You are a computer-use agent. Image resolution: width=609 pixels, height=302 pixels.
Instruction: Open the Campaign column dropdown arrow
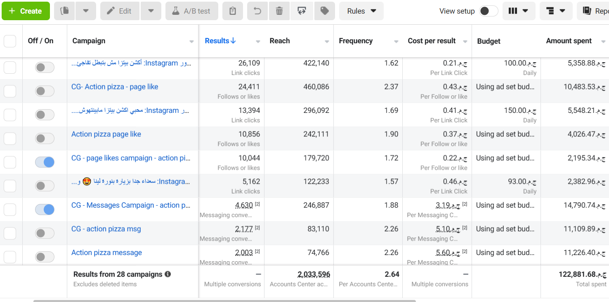[x=191, y=42]
